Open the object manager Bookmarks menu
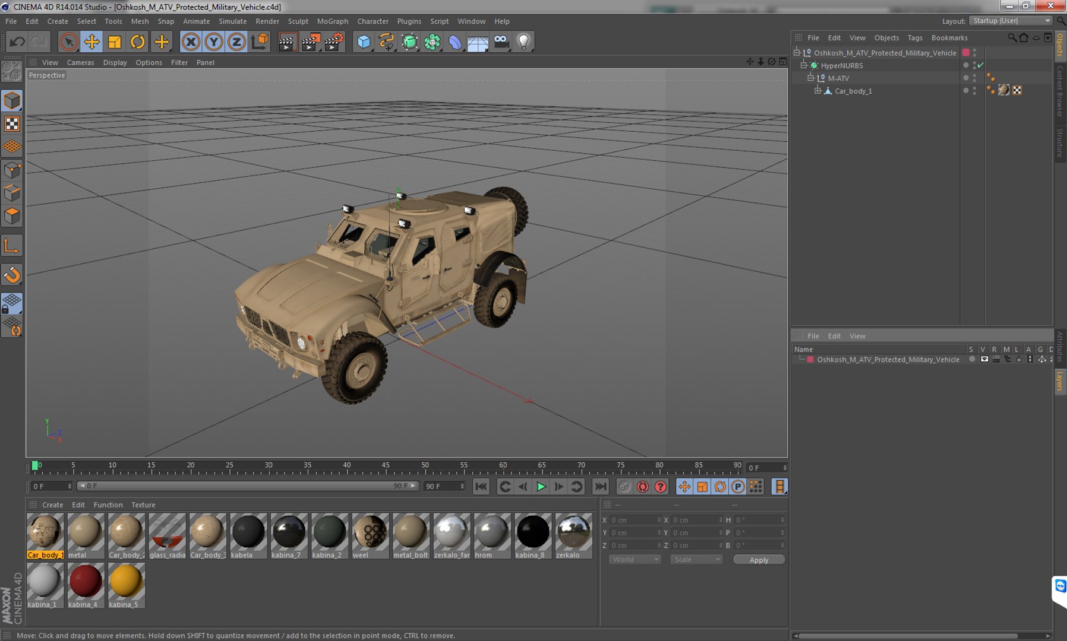 (949, 37)
